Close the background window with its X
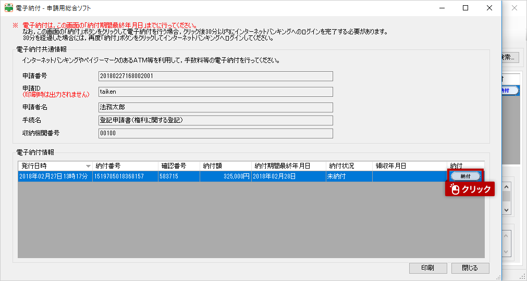 [514, 8]
